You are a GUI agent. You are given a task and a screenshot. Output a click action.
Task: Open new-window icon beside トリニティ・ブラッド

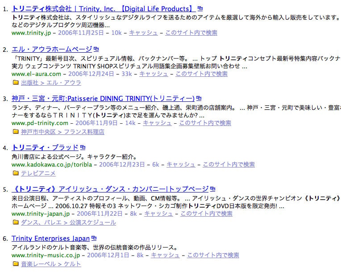point(83,147)
